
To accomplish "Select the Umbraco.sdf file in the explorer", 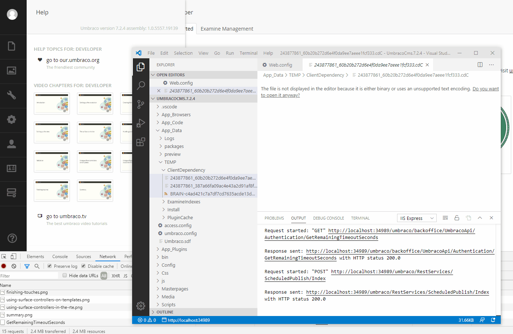I will [203, 242].
